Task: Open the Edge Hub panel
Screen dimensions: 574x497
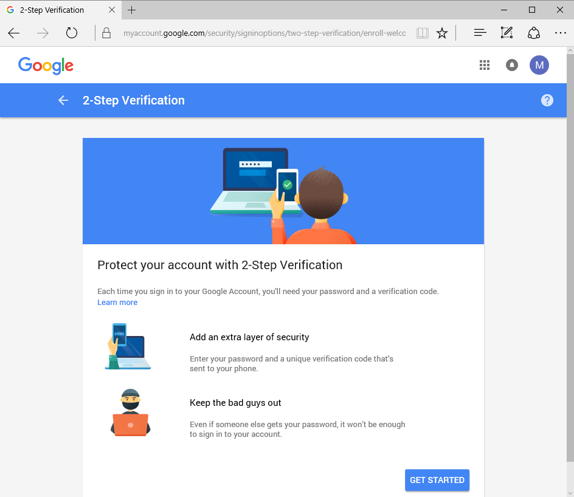Action: pyautogui.click(x=480, y=33)
